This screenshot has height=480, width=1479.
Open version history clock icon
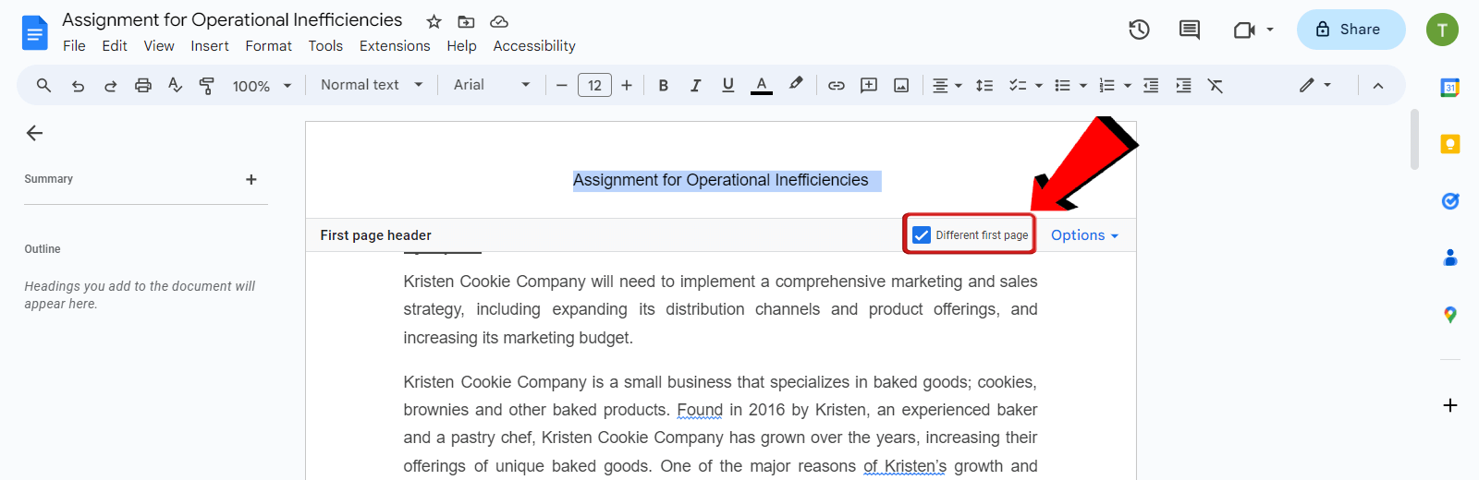(x=1139, y=30)
